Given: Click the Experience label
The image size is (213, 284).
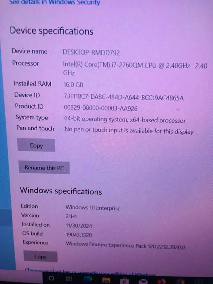Looking at the screenshot, I should 35,243.
